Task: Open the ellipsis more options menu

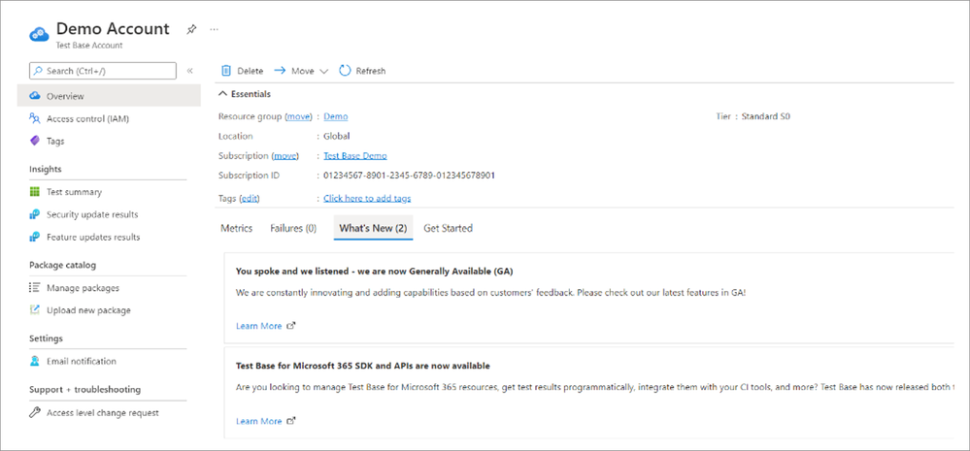Action: pyautogui.click(x=214, y=29)
